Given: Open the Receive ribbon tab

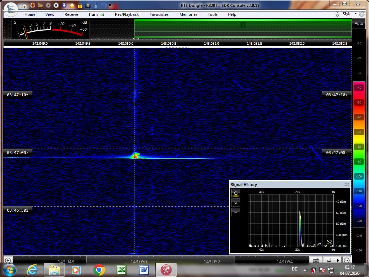Looking at the screenshot, I should pos(71,14).
